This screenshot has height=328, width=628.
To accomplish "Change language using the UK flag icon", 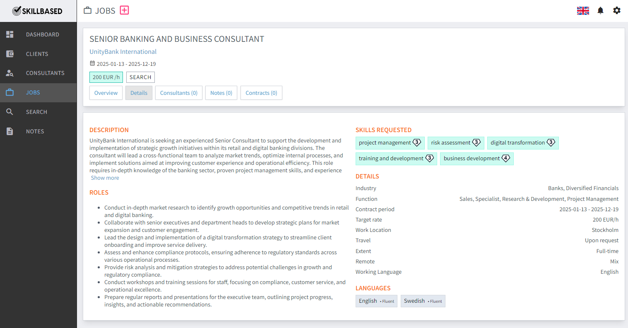I will (583, 11).
